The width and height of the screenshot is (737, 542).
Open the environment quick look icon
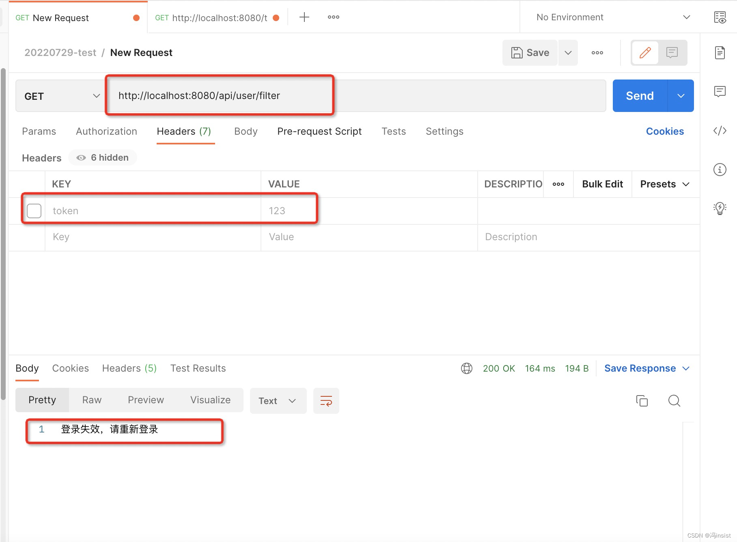tap(720, 17)
